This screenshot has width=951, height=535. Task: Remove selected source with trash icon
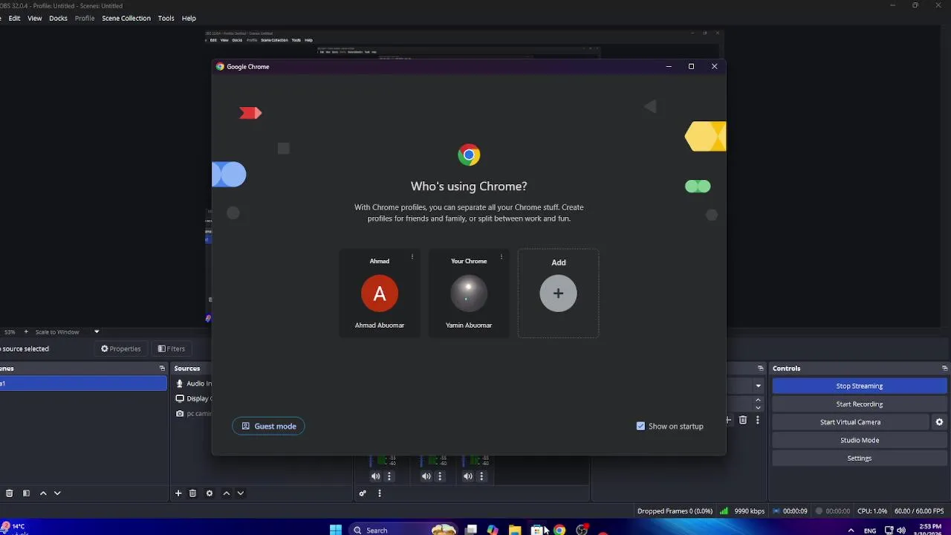pyautogui.click(x=192, y=493)
